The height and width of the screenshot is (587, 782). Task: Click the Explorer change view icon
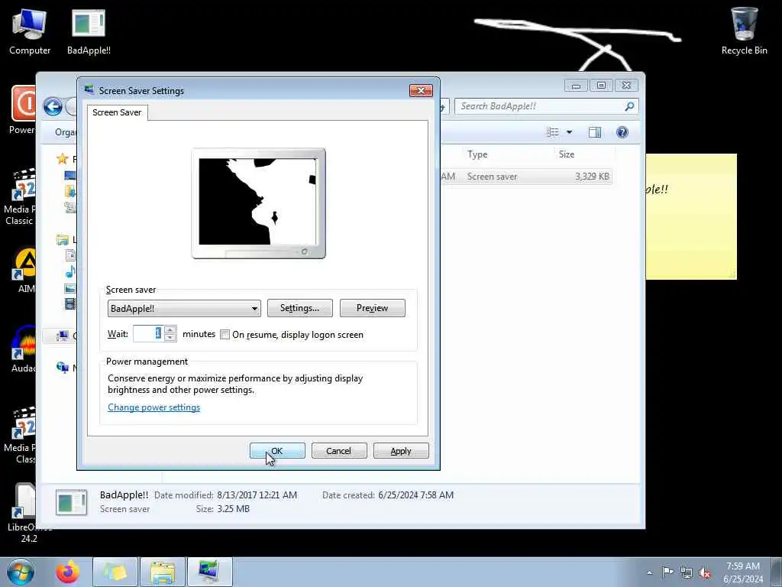pos(553,132)
